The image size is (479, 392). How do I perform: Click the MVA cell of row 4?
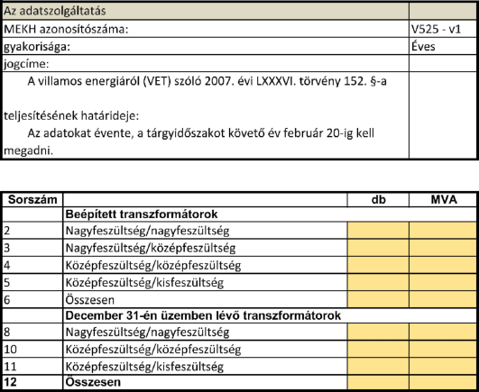click(443, 265)
